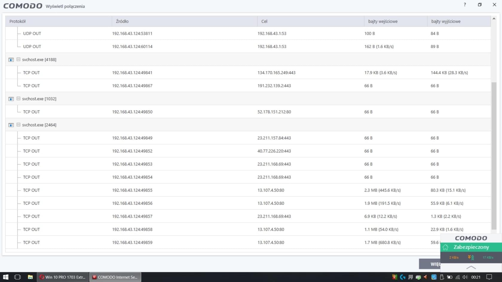Viewport: 502px width, 282px height.
Task: Collapse the svchost.exe [2464] connection group
Action: [x=19, y=125]
